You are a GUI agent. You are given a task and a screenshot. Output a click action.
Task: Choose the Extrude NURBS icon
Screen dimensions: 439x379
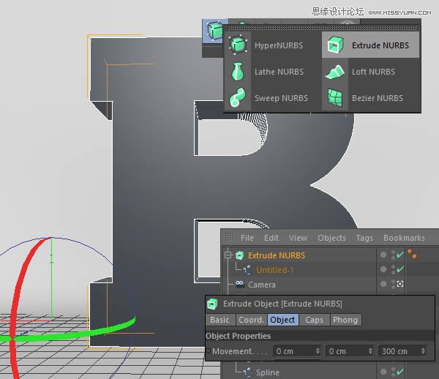tap(334, 45)
